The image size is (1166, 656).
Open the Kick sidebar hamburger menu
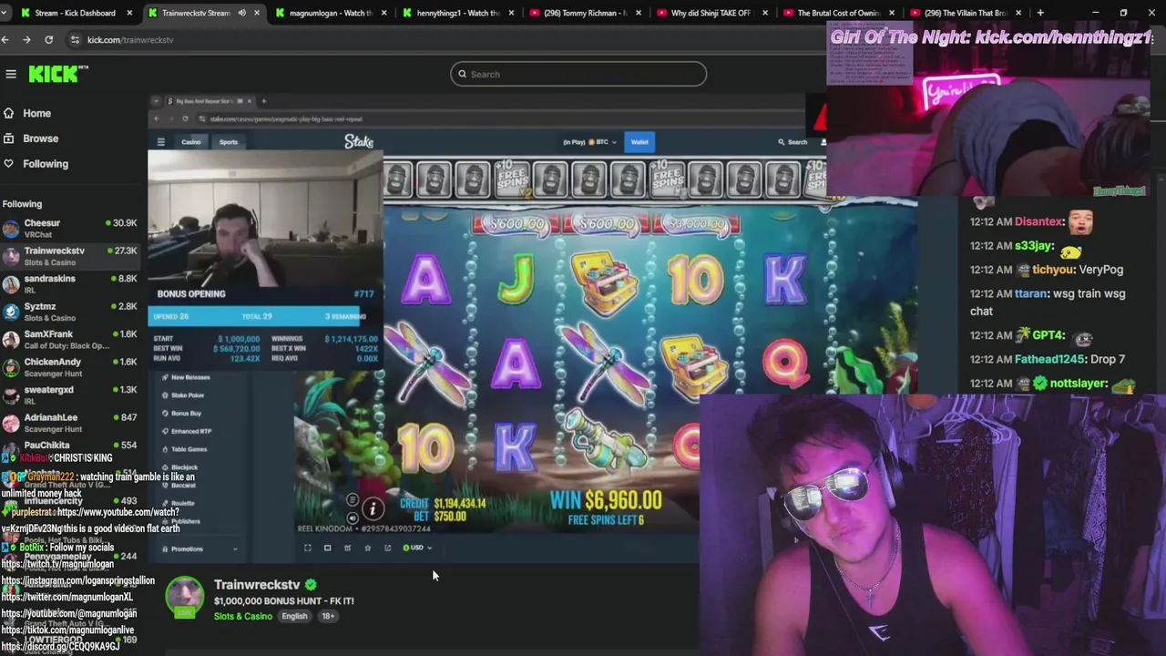(x=11, y=75)
